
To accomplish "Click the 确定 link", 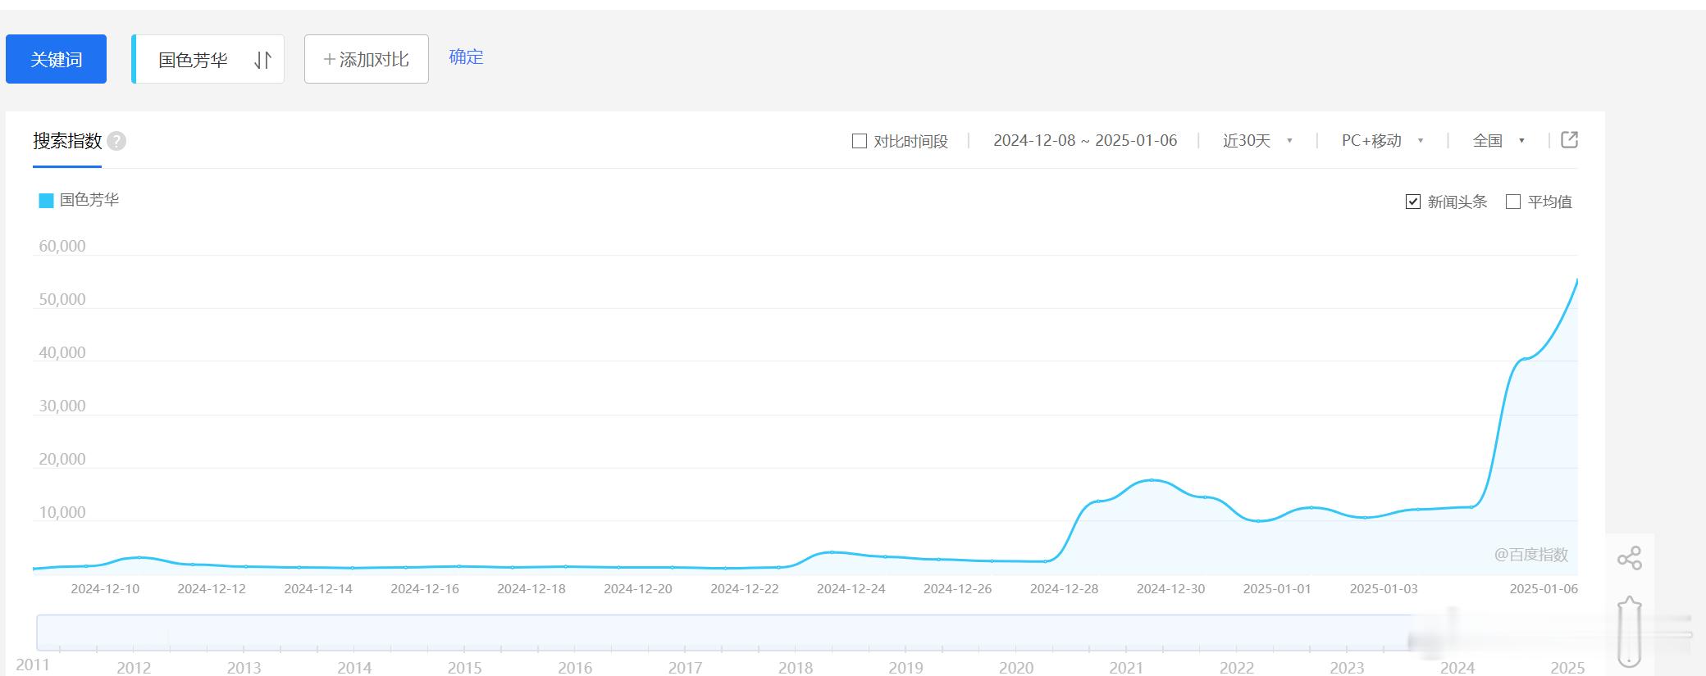I will pyautogui.click(x=466, y=57).
